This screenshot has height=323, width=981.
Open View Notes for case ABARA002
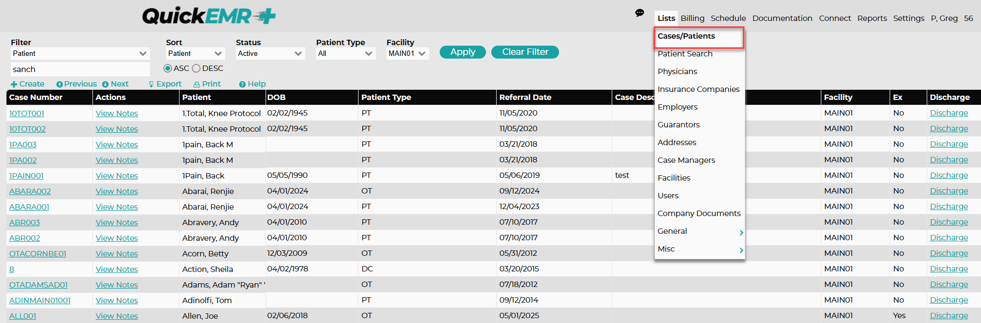(x=117, y=191)
